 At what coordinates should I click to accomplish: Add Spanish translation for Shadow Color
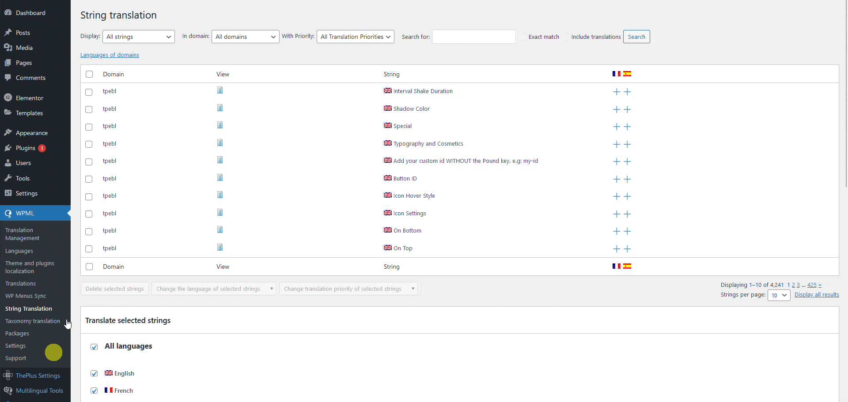pos(627,109)
